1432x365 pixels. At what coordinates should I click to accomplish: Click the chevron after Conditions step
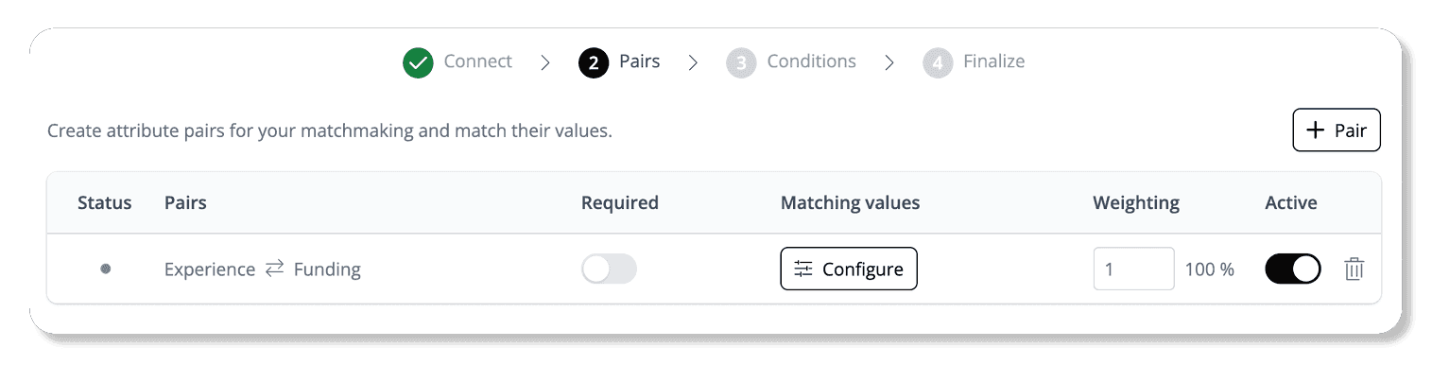(889, 62)
